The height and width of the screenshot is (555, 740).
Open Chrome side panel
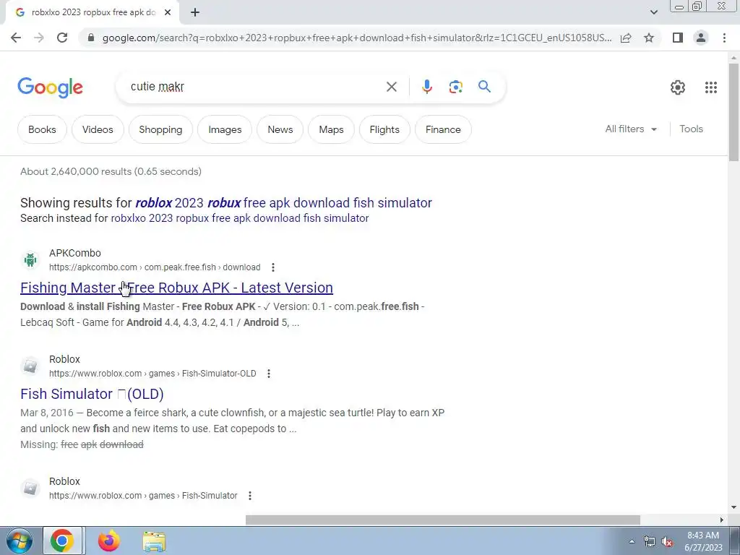coord(678,38)
